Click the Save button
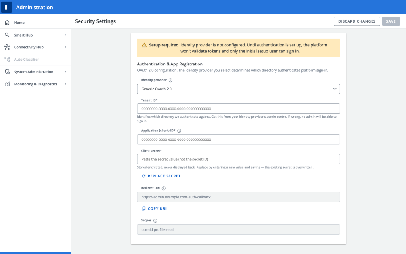 coord(391,21)
